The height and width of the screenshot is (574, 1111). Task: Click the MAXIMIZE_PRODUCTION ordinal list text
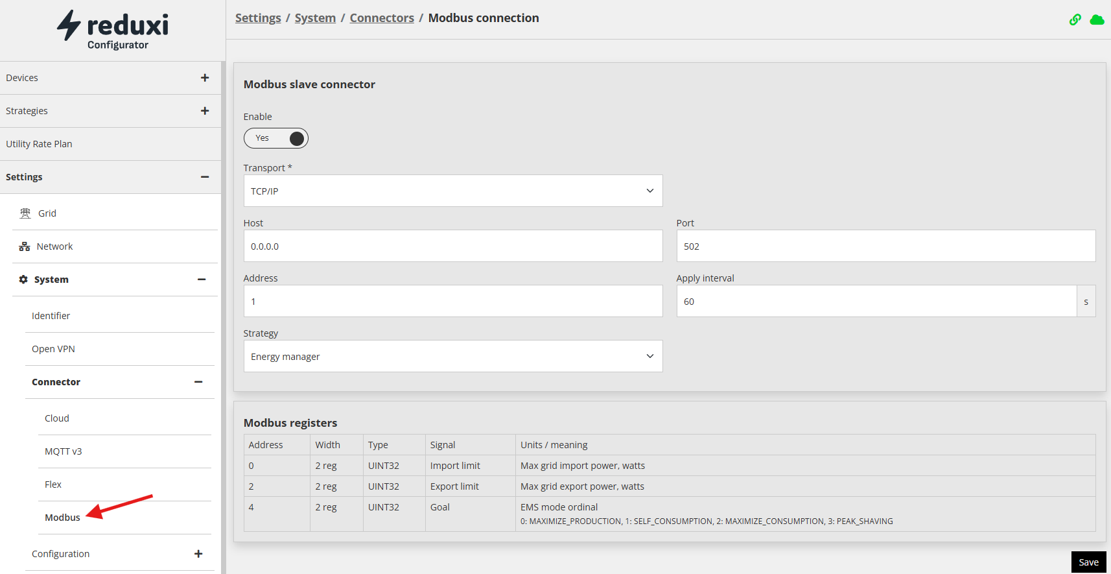pyautogui.click(x=707, y=521)
